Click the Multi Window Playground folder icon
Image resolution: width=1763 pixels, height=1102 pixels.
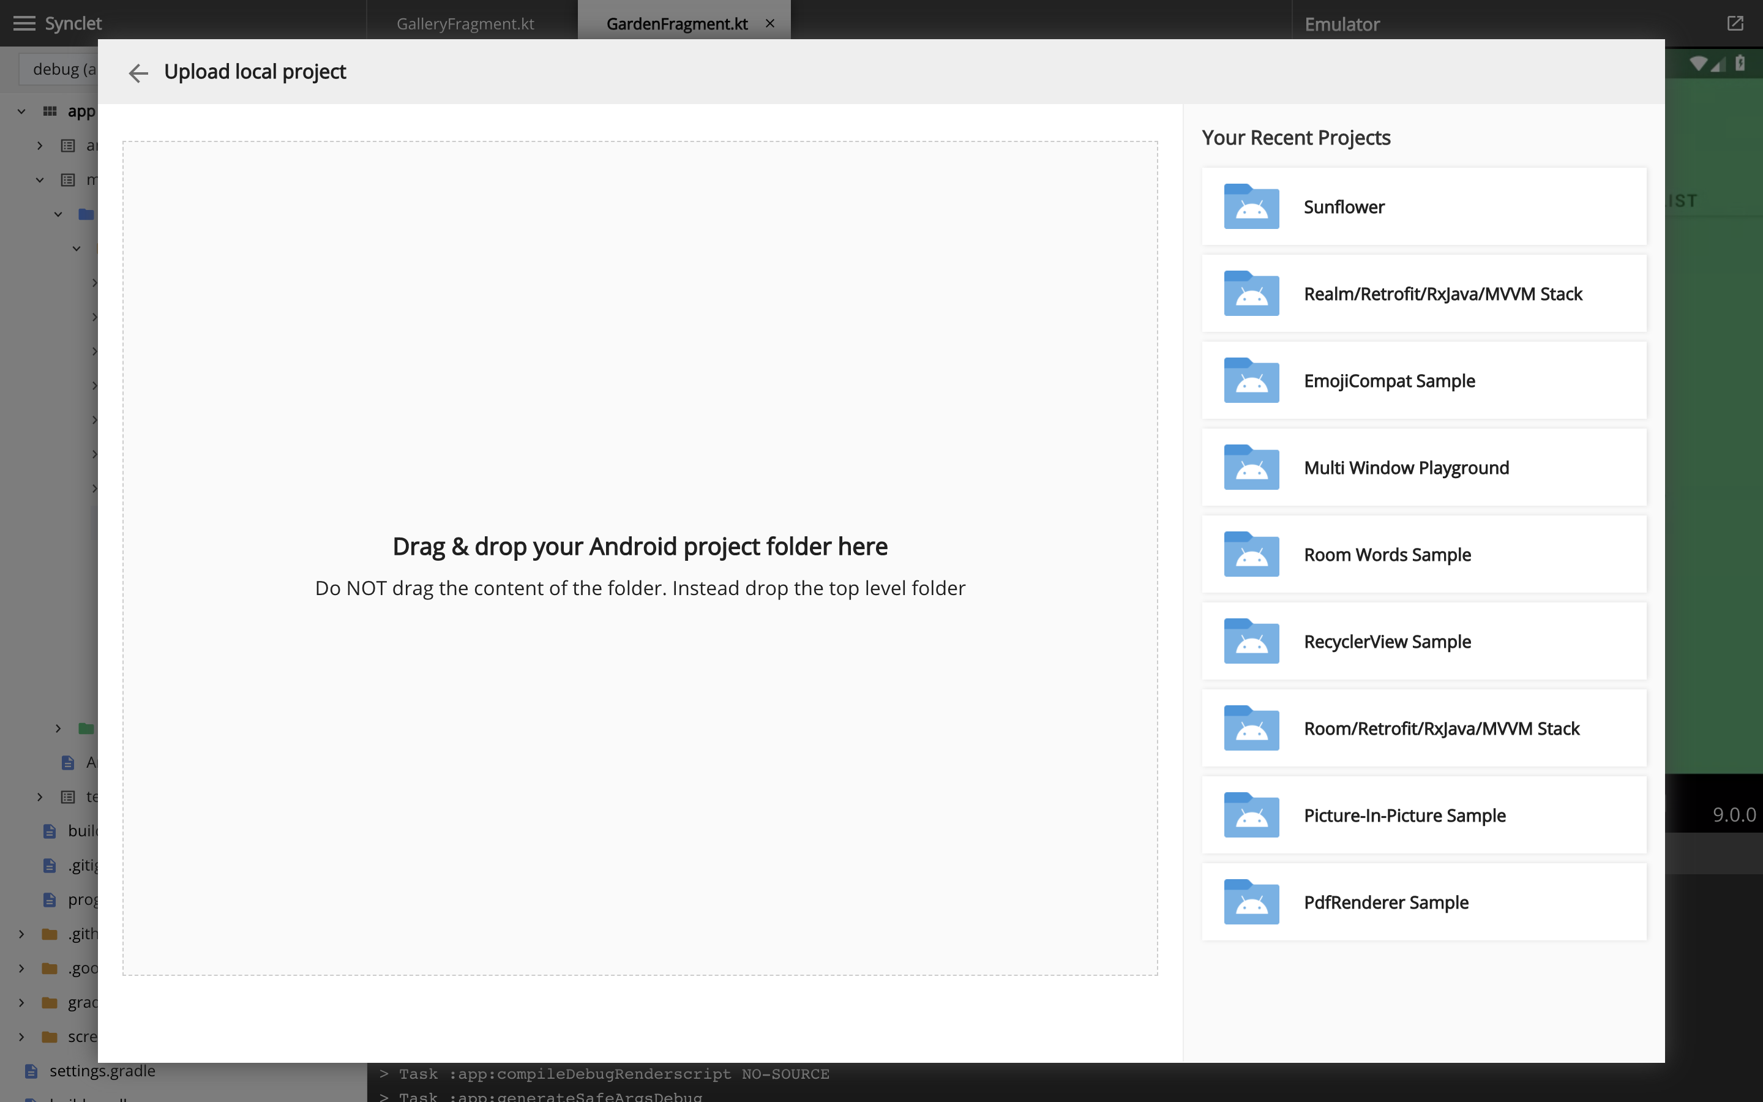tap(1251, 467)
